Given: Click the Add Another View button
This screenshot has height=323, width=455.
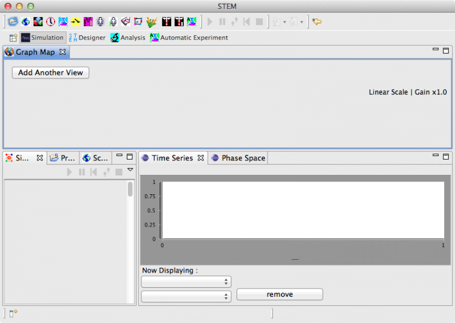Looking at the screenshot, I should (x=50, y=72).
